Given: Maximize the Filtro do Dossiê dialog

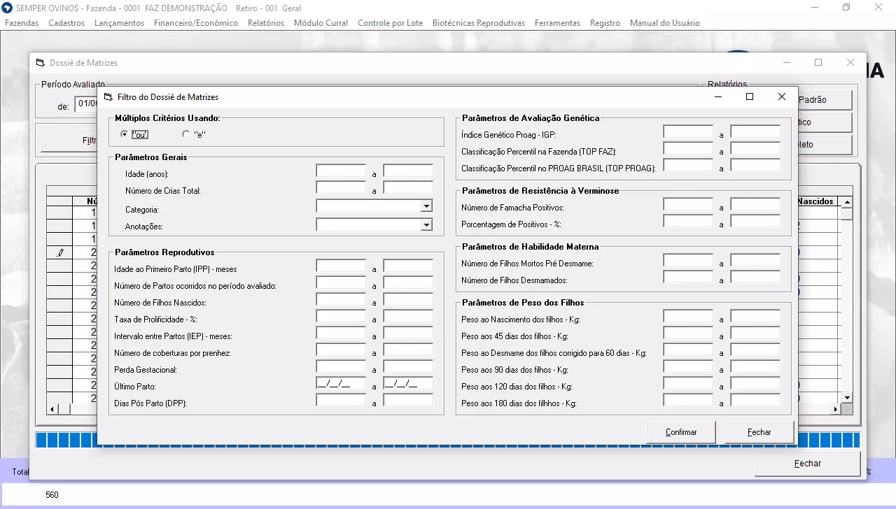Looking at the screenshot, I should point(750,96).
